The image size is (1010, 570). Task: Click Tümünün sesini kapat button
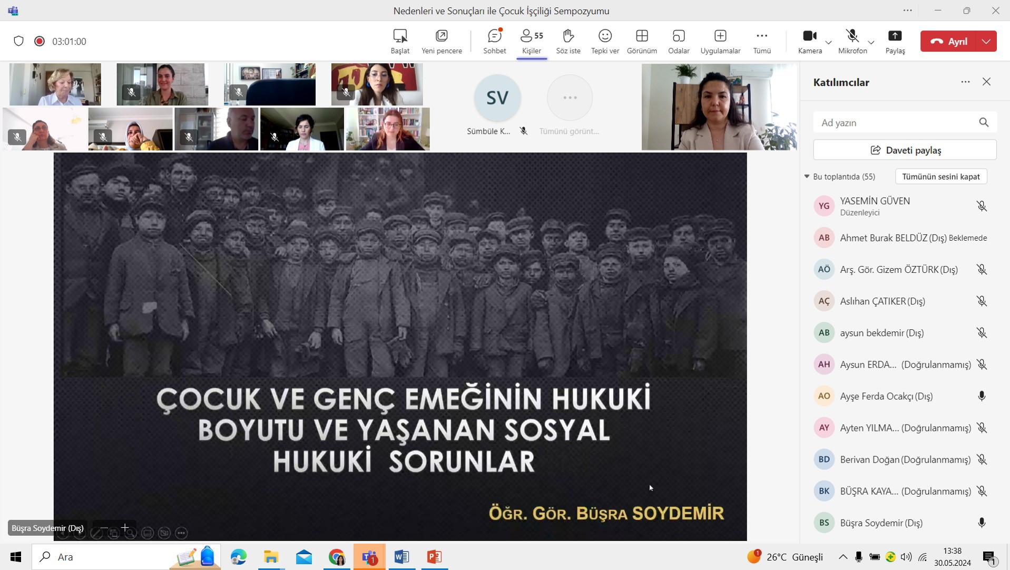point(940,176)
